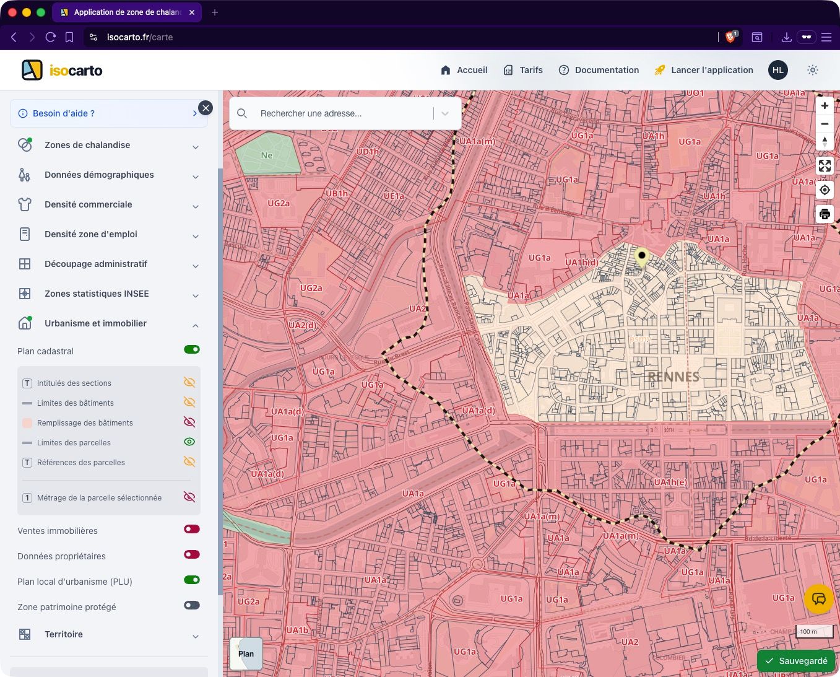Zoom out the map with minus button

825,124
